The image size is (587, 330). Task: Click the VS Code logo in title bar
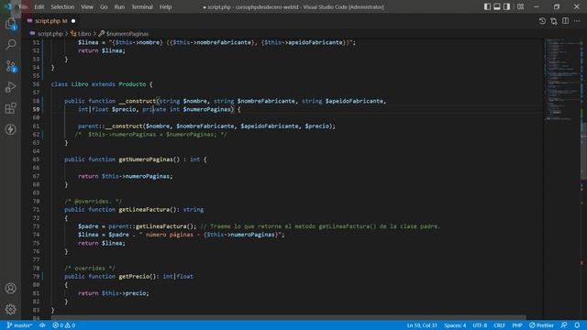(x=8, y=6)
